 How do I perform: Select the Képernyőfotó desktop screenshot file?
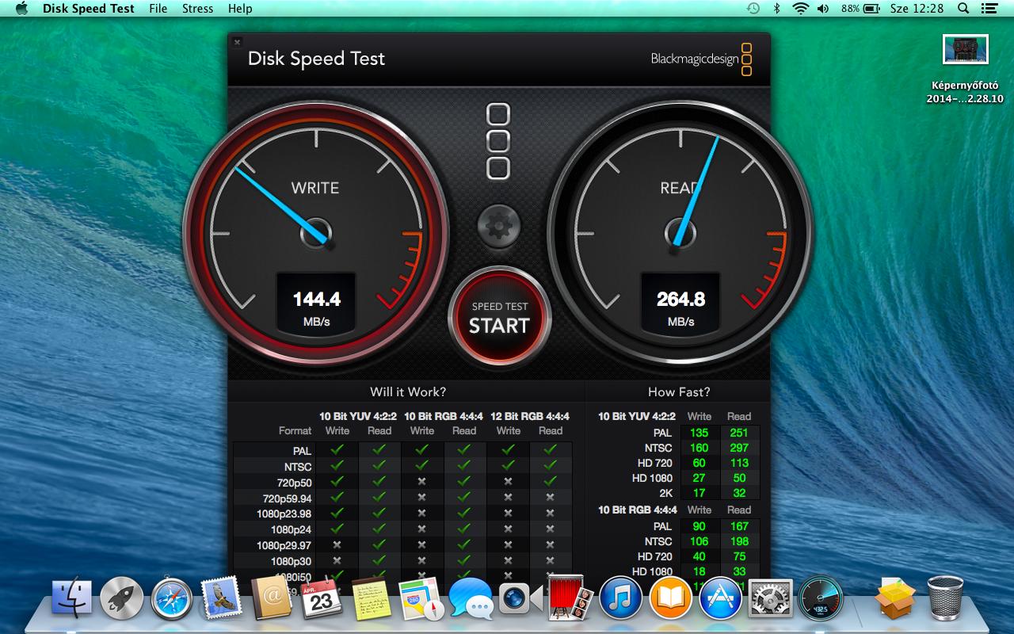tap(965, 69)
